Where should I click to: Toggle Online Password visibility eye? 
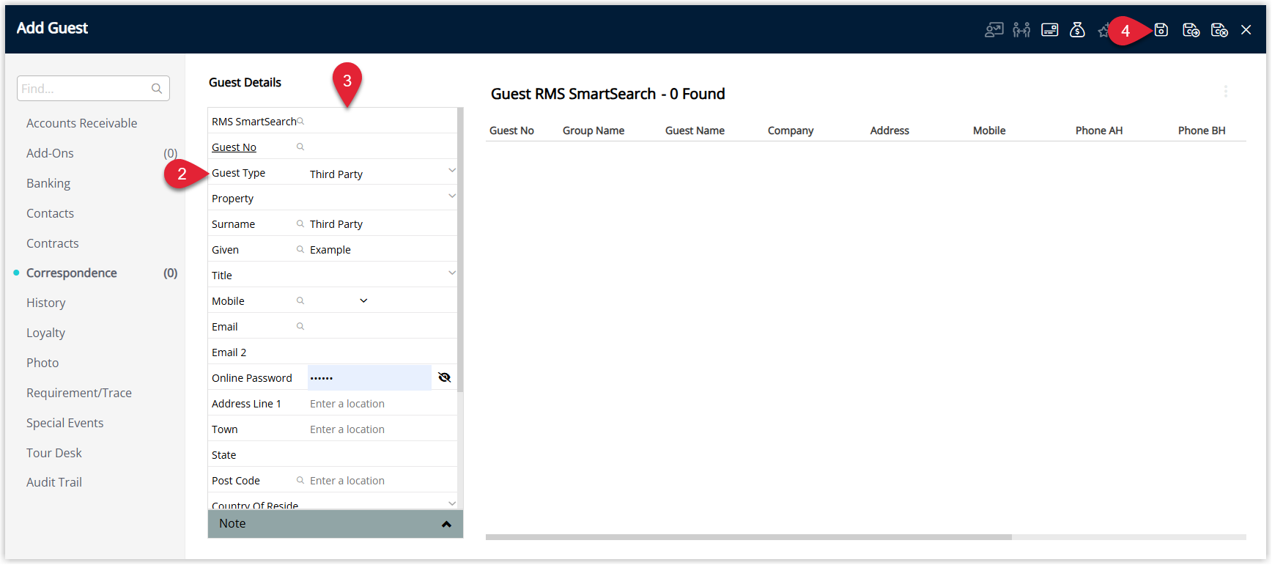click(444, 377)
